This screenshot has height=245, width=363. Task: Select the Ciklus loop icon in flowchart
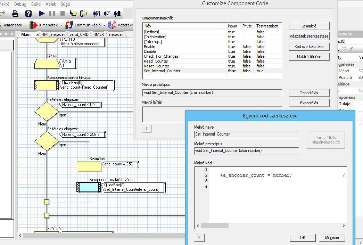47,64
